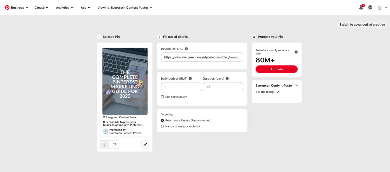Click the Pinterest logo icon
This screenshot has width=390, height=172.
pyautogui.click(x=7, y=7)
